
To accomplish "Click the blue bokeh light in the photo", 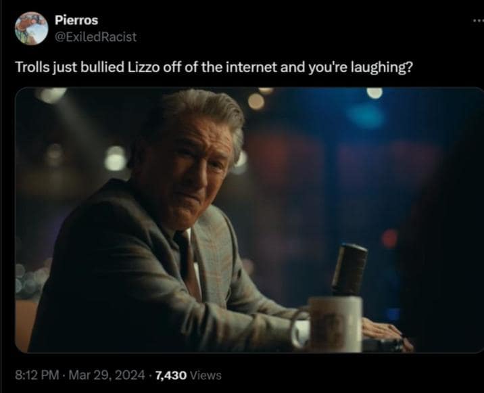I will (x=366, y=116).
